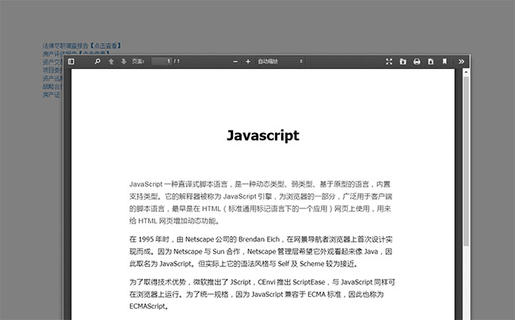
Task: Open the 房产评估报告 link
Action: click(x=50, y=53)
